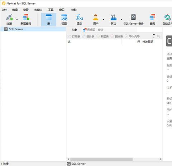The image size is (172, 166).
Task: Click the 打开表 button
Action: [x=74, y=36]
